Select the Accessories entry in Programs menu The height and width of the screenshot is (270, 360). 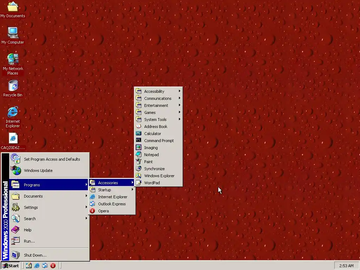point(111,183)
